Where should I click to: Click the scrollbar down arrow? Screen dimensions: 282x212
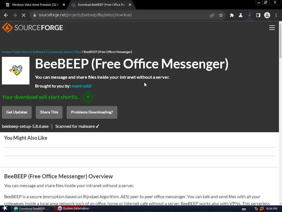click(280, 203)
